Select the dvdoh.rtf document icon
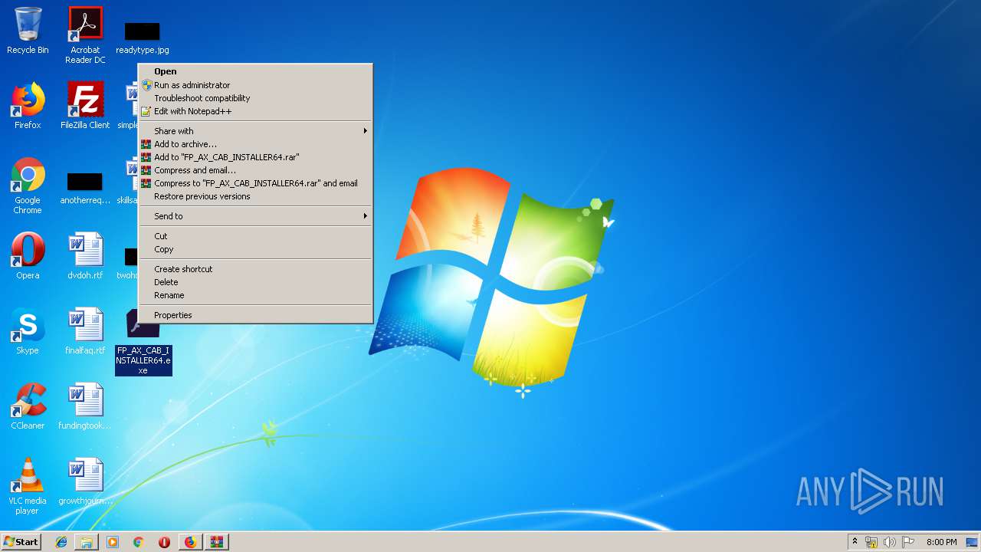The image size is (981, 552). click(85, 256)
